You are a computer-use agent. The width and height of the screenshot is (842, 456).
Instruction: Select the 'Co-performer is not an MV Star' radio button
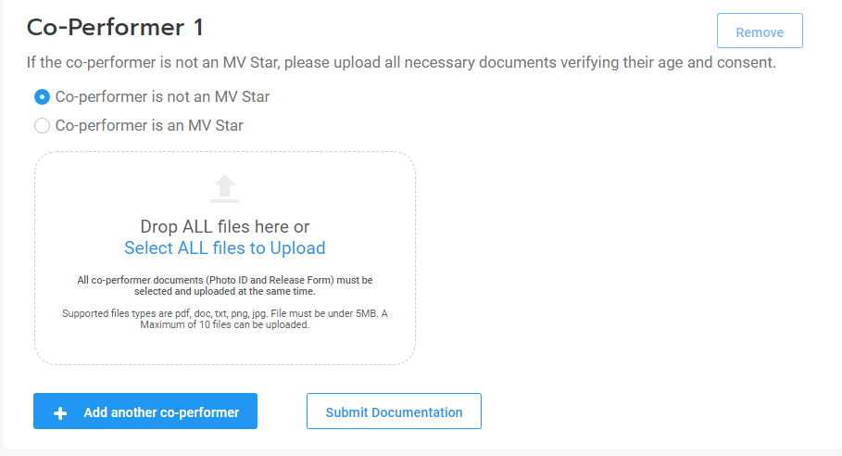[42, 97]
